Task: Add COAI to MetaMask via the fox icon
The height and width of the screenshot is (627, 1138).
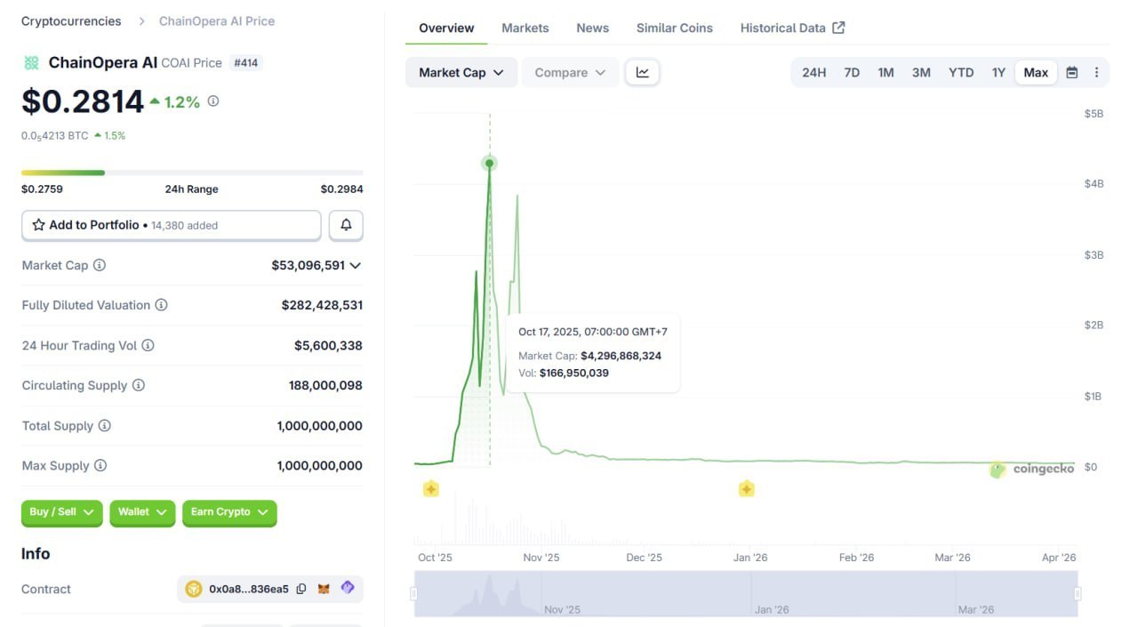Action: tap(324, 588)
